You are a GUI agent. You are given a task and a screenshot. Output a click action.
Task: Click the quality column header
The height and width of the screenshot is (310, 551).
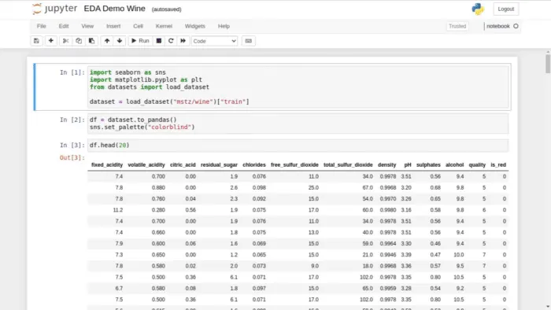pos(477,164)
